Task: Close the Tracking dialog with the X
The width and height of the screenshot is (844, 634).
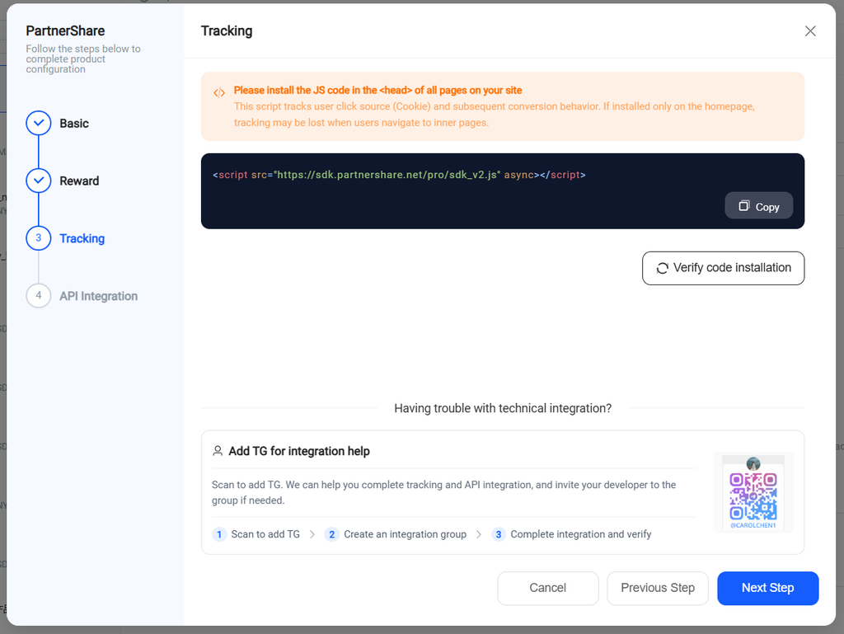Action: coord(810,31)
